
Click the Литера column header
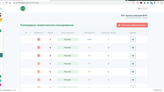pyautogui.click(x=50, y=33)
